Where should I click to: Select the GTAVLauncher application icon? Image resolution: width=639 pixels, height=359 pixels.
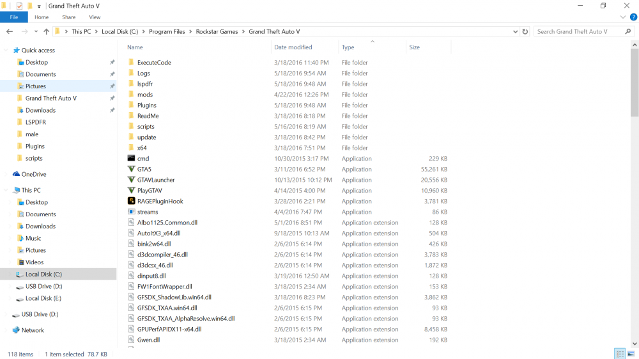click(x=131, y=179)
